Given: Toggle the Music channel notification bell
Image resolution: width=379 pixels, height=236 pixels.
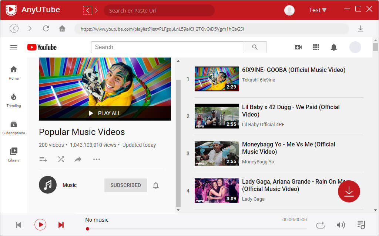Looking at the screenshot, I should (156, 185).
